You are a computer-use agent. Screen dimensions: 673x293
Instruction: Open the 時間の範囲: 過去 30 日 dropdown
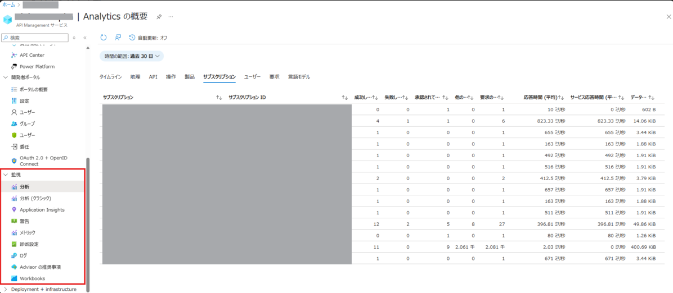pyautogui.click(x=132, y=56)
